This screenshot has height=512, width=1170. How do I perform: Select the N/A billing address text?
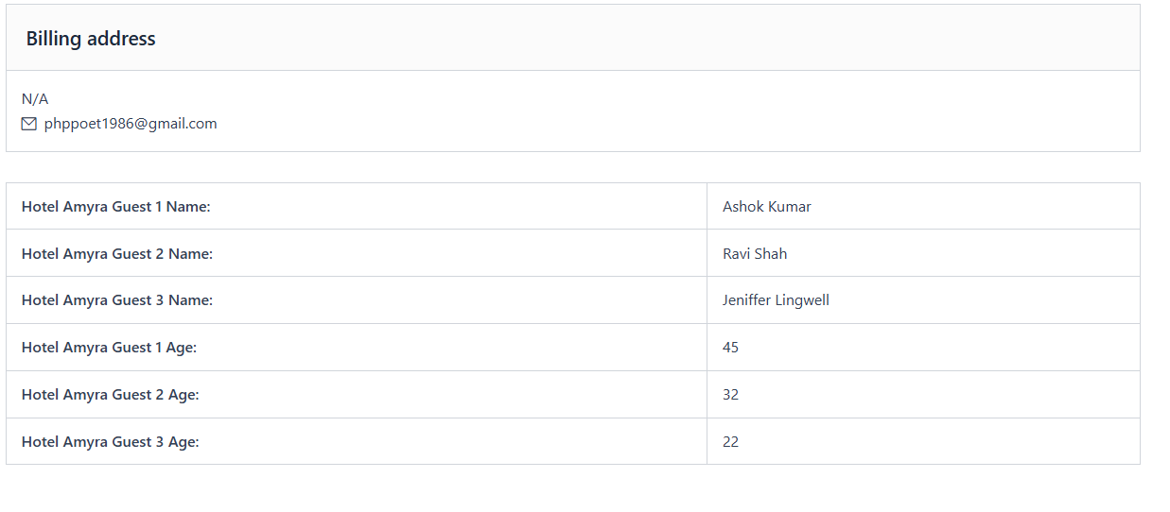[x=35, y=99]
